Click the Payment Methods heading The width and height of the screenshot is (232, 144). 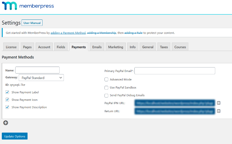(x=18, y=57)
